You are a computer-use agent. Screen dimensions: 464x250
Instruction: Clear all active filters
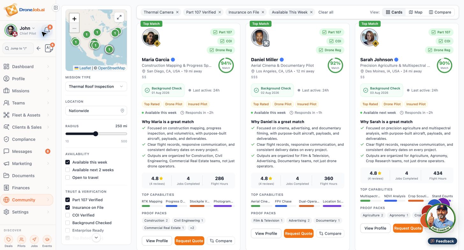point(326,12)
